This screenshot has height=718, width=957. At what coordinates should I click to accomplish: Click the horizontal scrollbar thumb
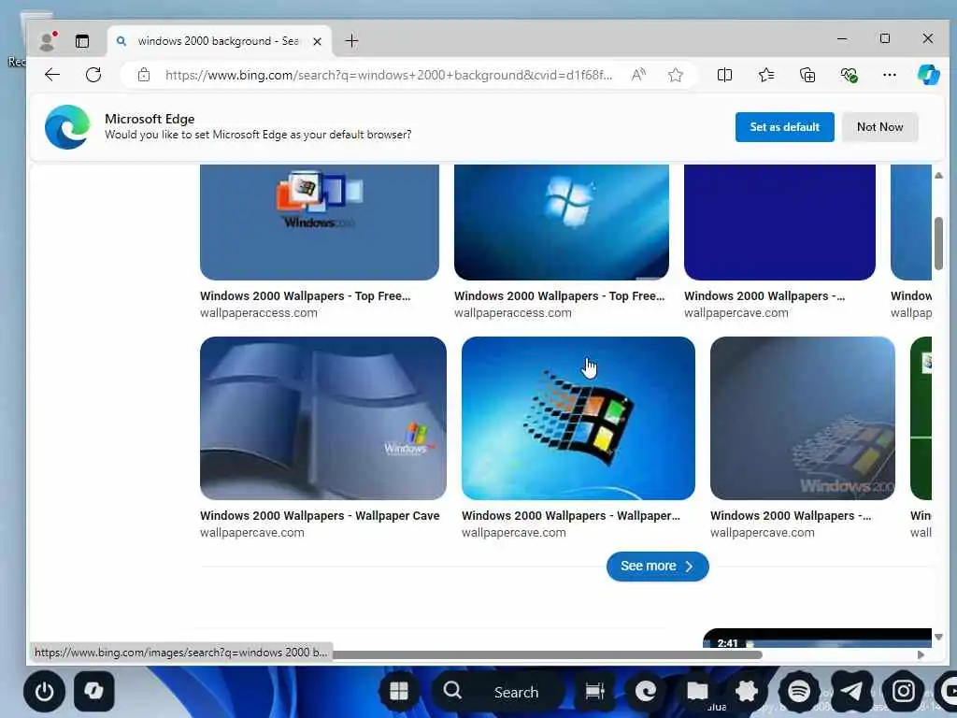click(547, 654)
